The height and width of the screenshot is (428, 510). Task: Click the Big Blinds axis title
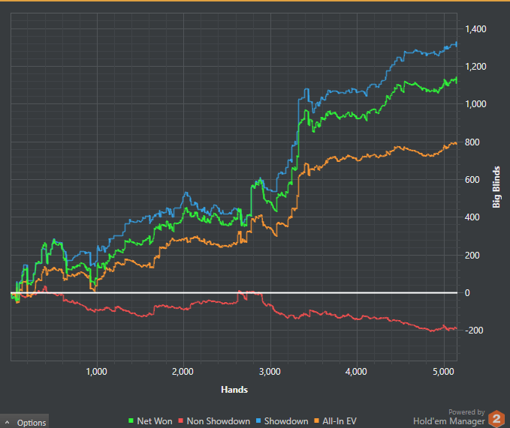pos(496,187)
